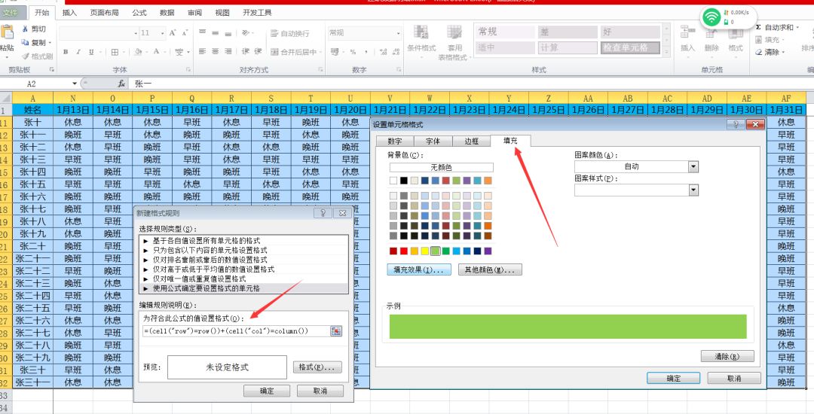
Task: Open the 公式 ribbon tab
Action: point(139,13)
